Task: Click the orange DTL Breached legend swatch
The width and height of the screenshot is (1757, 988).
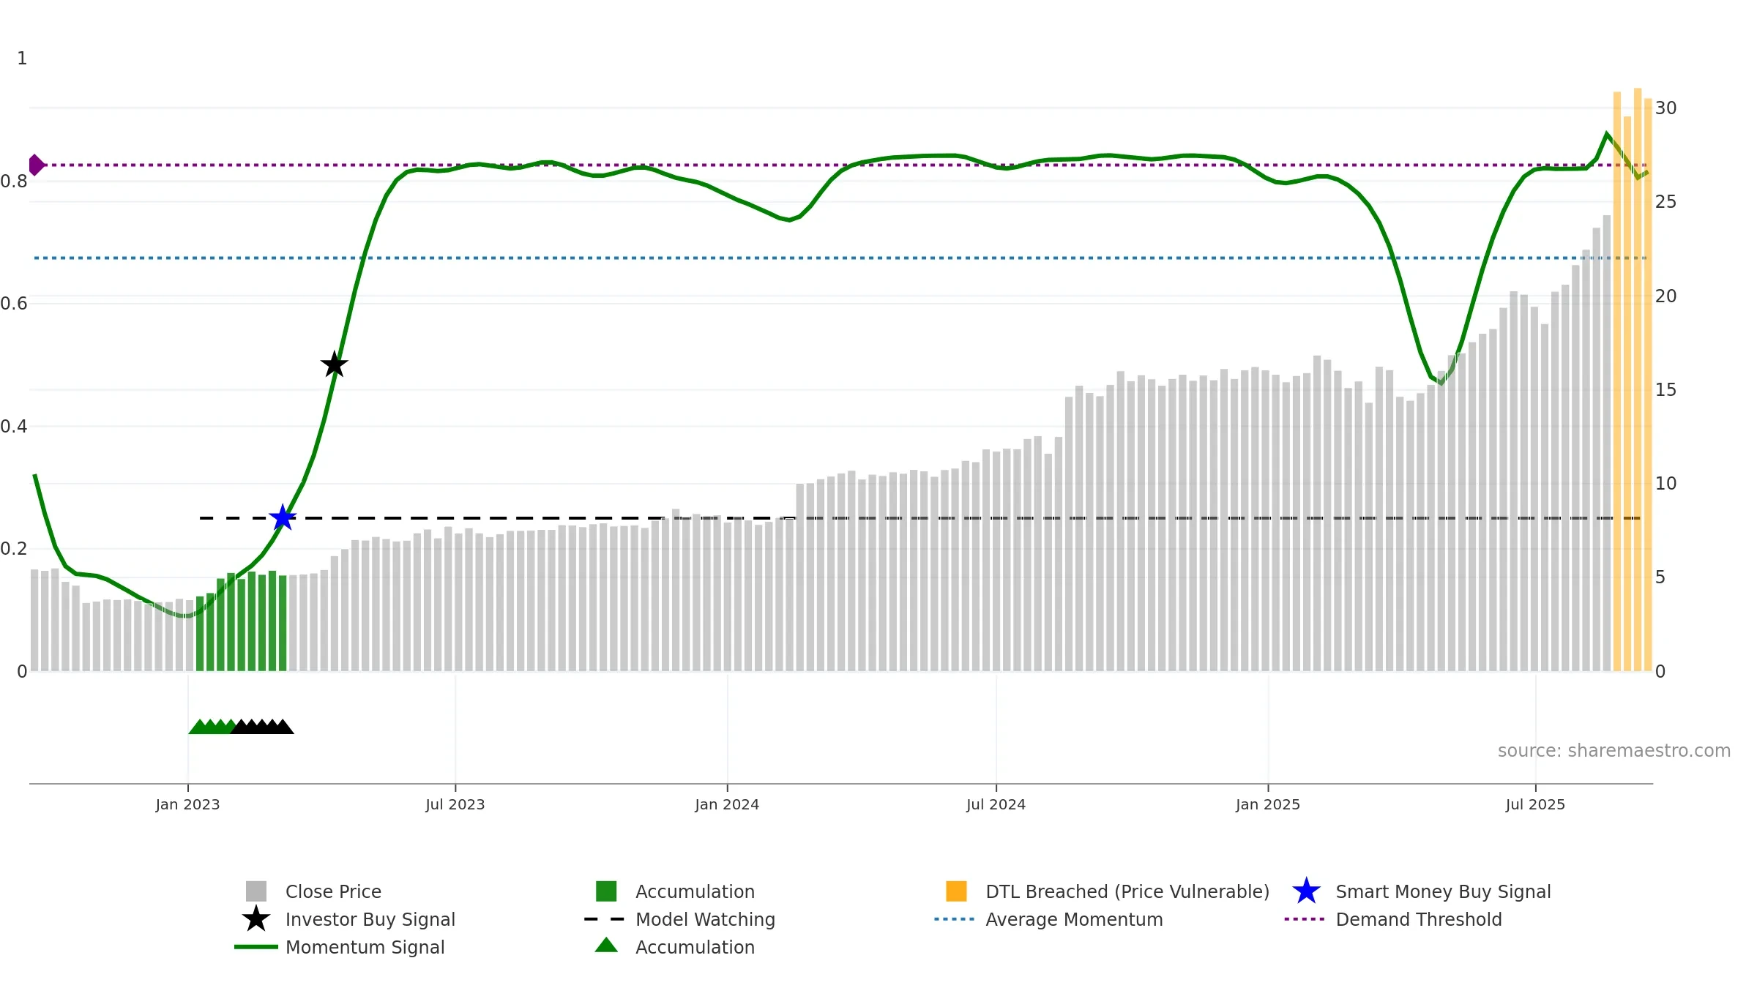Action: click(956, 891)
